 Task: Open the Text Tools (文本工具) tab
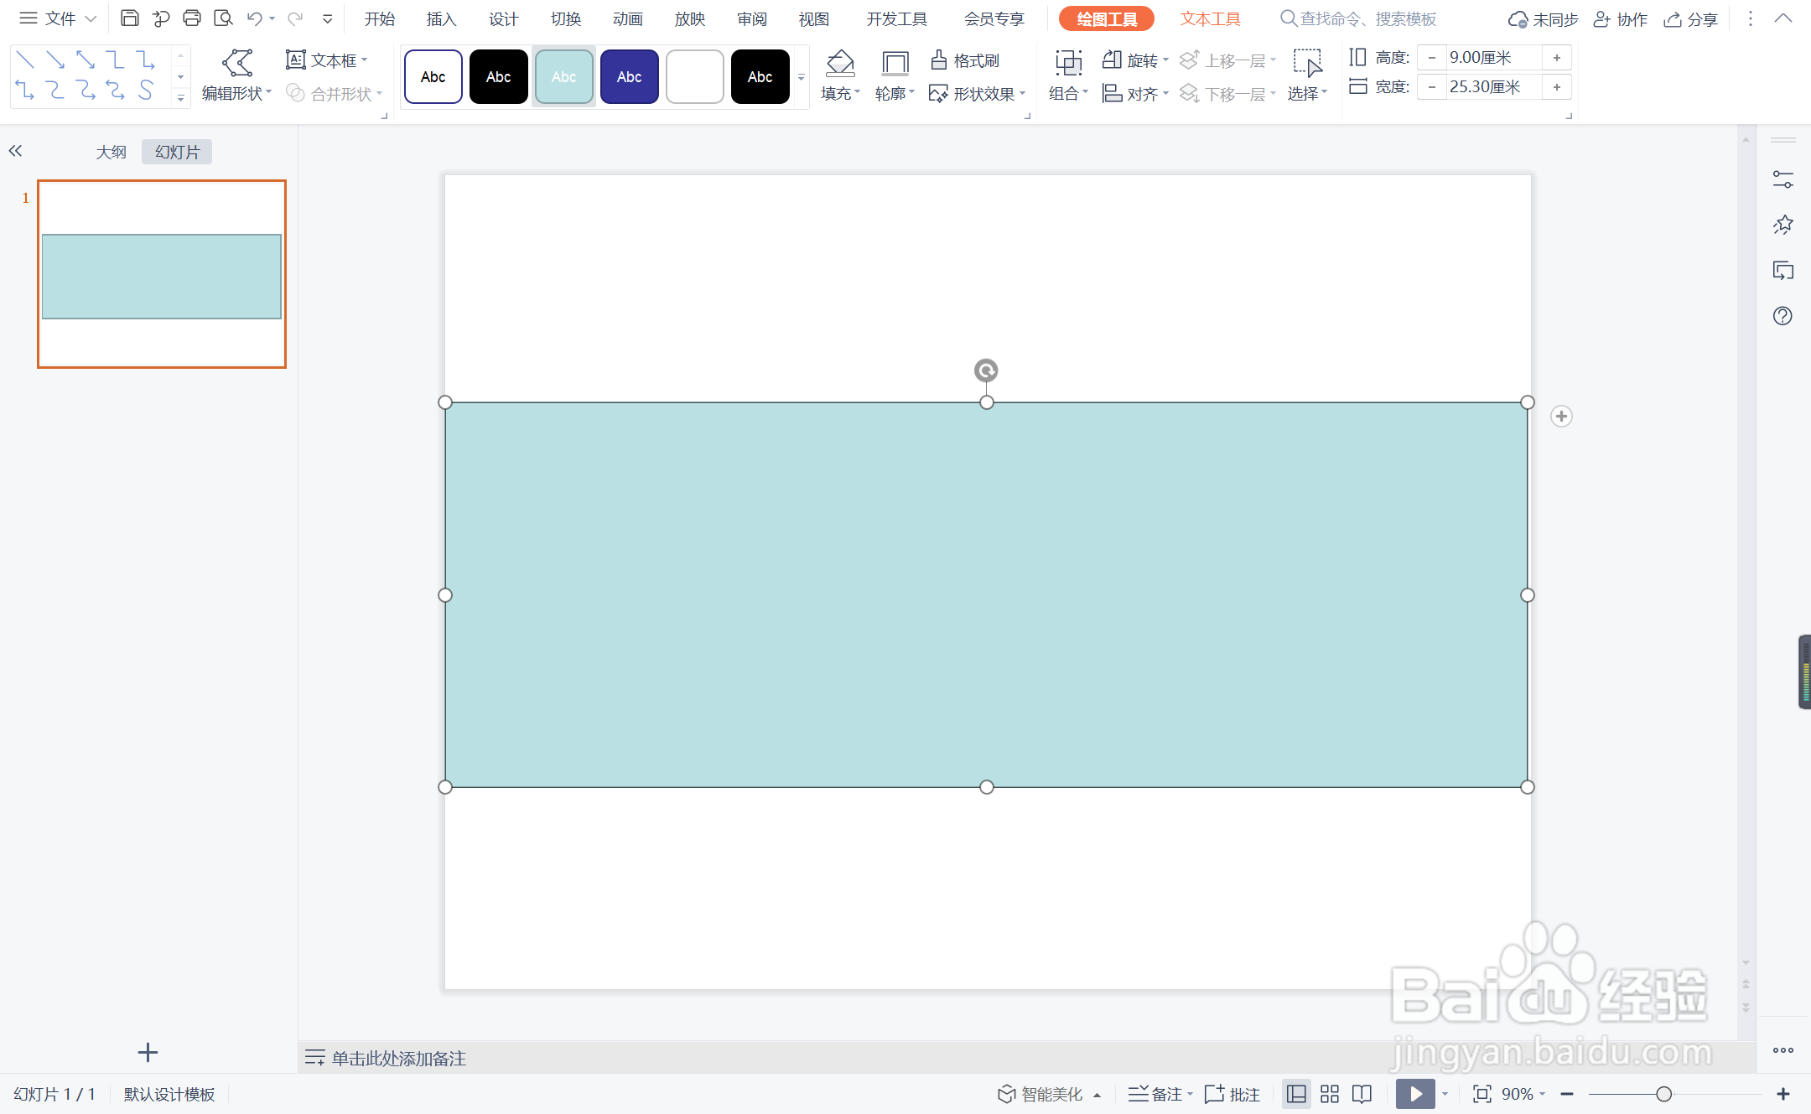[1211, 18]
